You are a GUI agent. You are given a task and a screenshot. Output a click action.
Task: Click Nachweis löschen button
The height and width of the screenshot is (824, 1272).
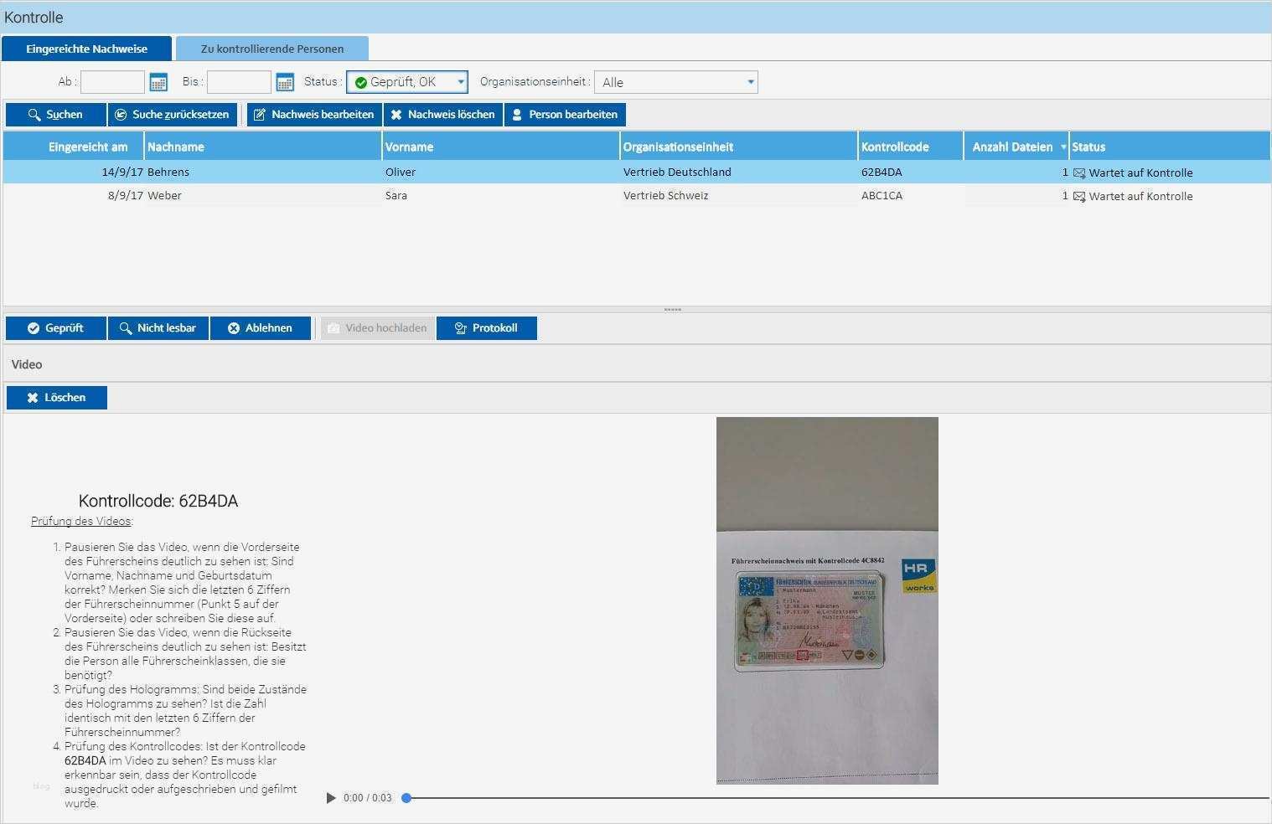(x=443, y=115)
